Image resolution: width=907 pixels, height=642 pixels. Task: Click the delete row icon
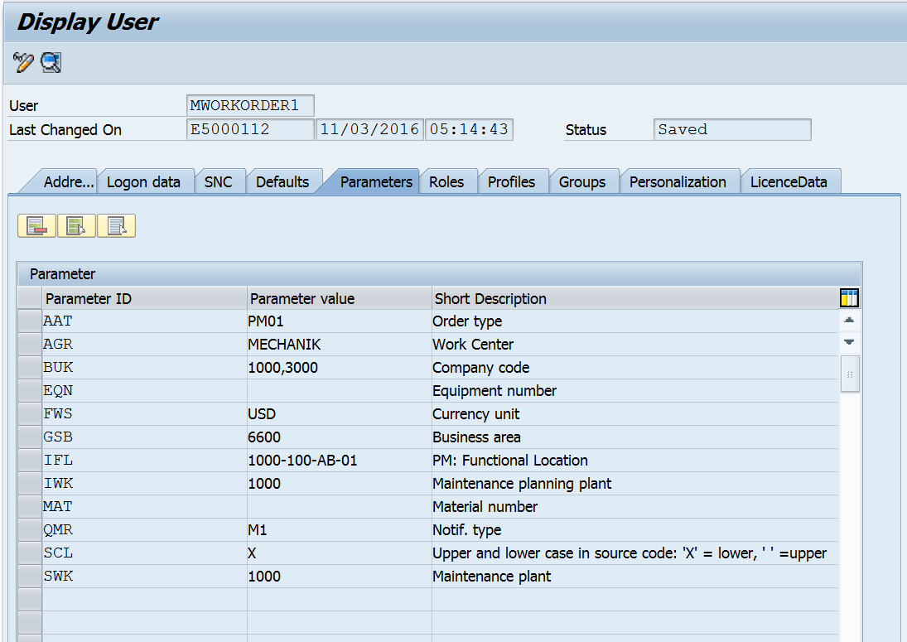pos(36,225)
